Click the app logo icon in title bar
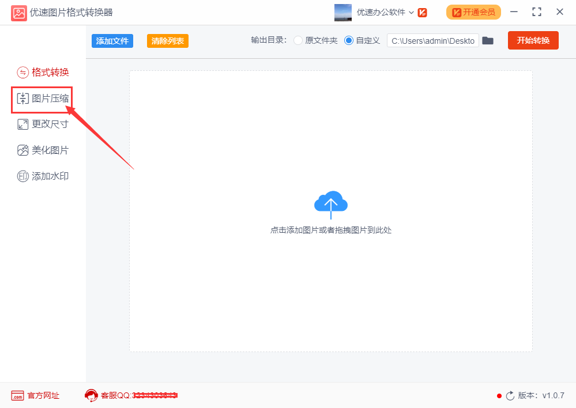Screen dimensions: 576x408 (x=18, y=13)
